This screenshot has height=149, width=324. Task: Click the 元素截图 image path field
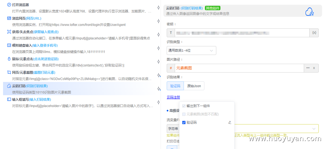click(x=239, y=68)
